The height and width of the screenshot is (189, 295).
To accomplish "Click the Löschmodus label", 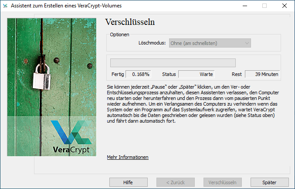I will 152,43.
